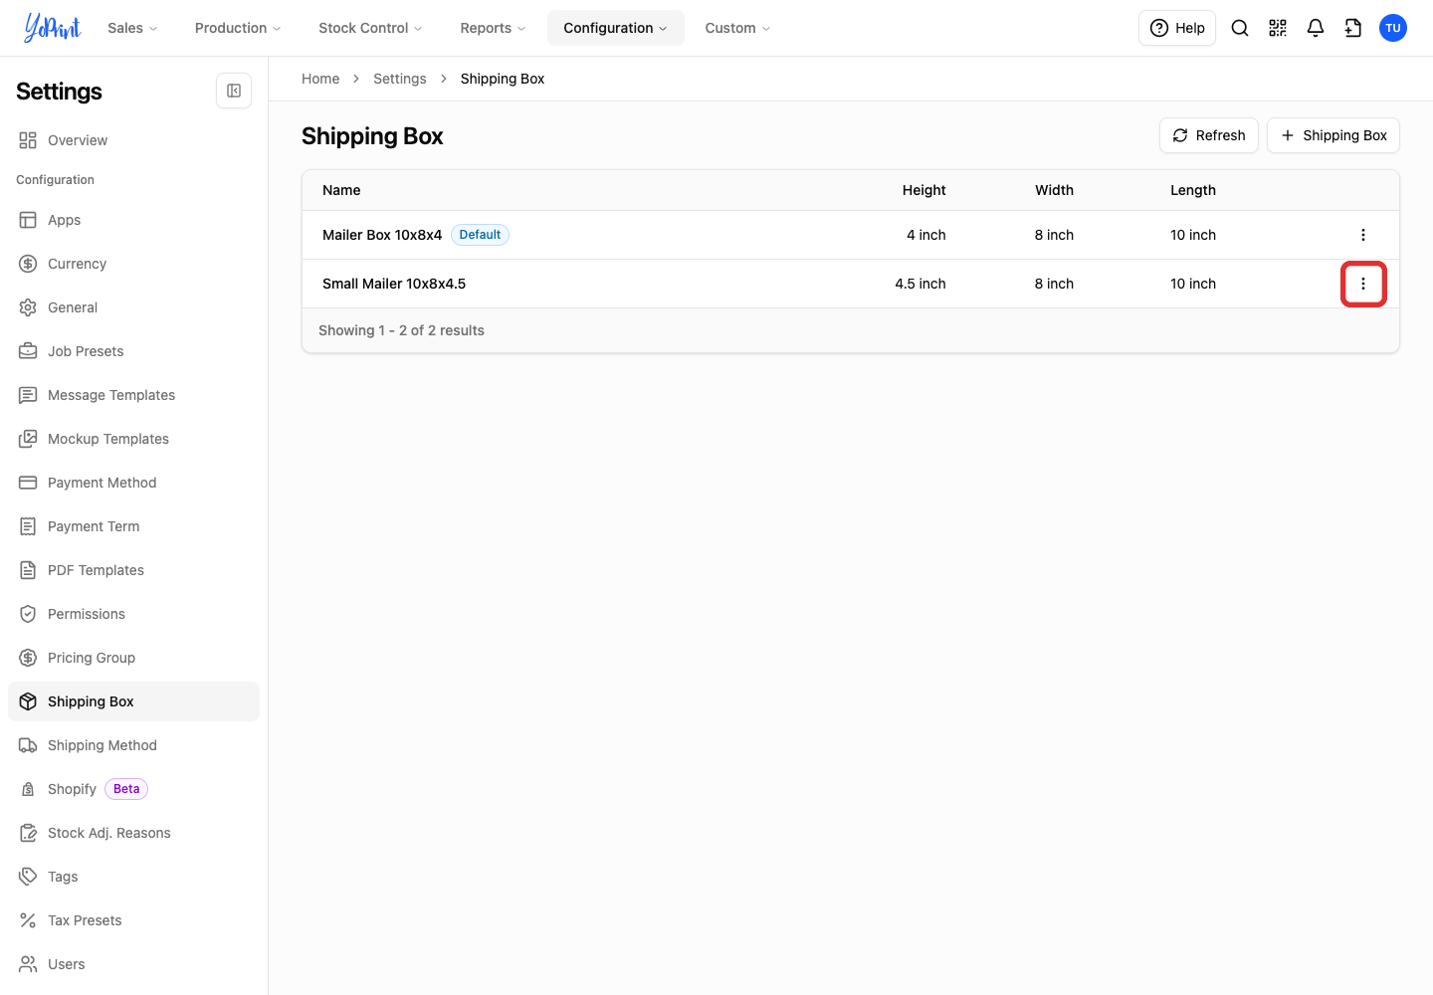Screen dimensions: 1433x995
Task: Click the Width column header
Action: coord(1055,190)
